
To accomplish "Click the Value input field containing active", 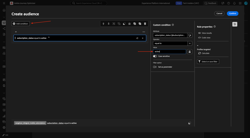I will (169, 51).
